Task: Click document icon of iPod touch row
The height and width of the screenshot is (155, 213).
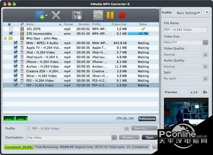Action: point(22,57)
